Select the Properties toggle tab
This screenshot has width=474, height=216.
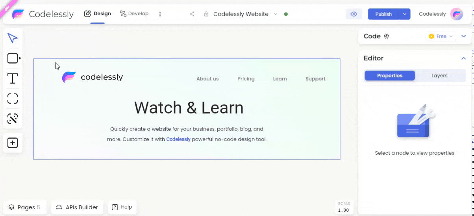pyautogui.click(x=390, y=76)
